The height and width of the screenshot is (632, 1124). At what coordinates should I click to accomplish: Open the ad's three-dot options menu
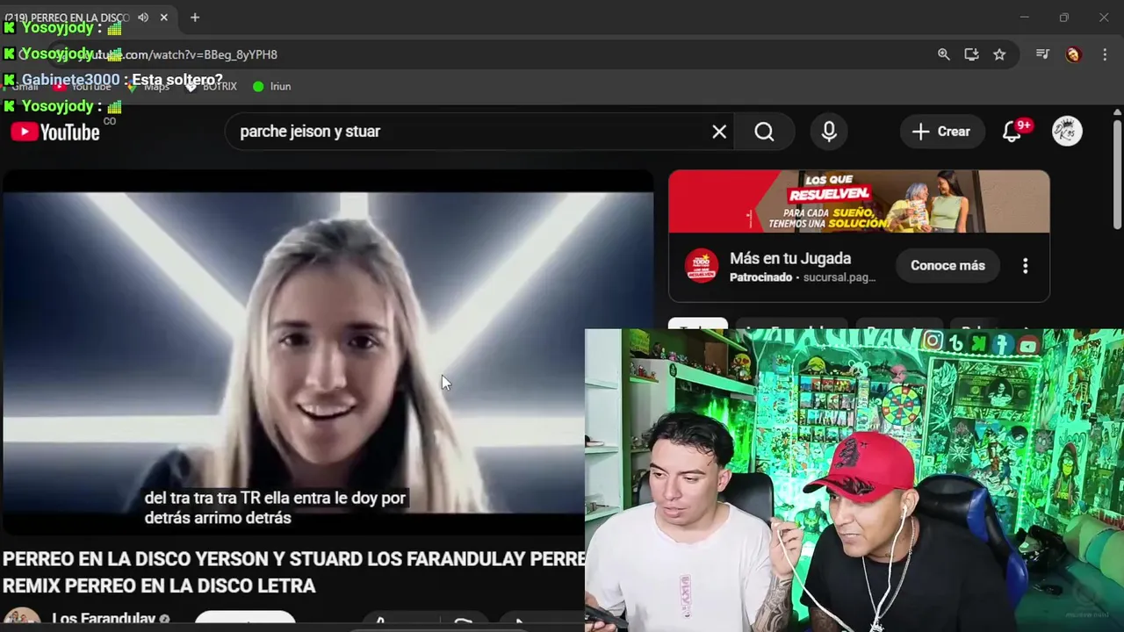coord(1025,266)
